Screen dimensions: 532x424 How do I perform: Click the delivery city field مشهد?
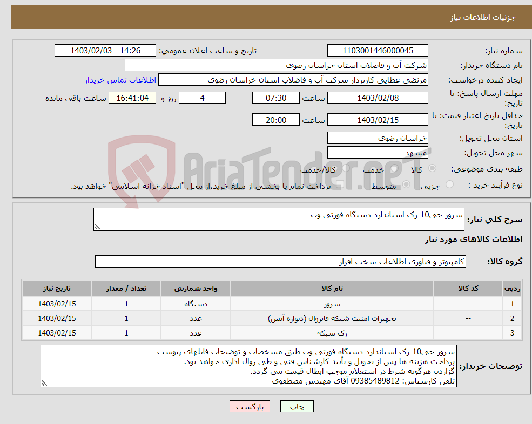click(378, 153)
